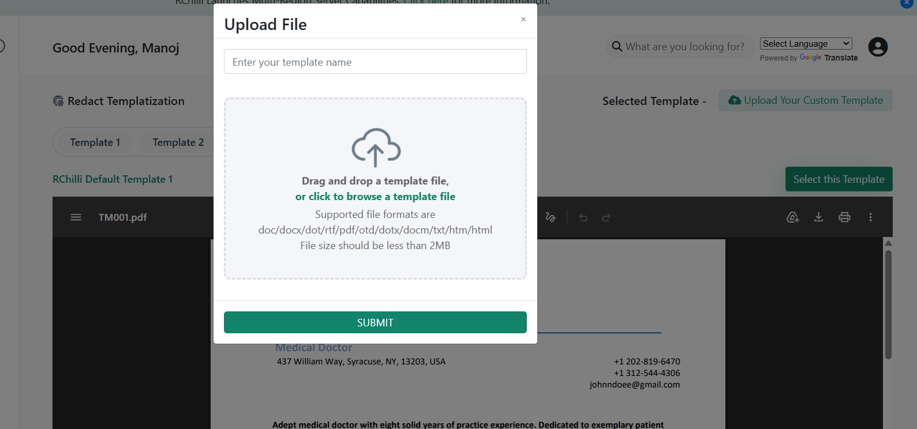Screen dimensions: 917x429
Task: Click 'or click to browse a template file'
Action: click(x=375, y=197)
